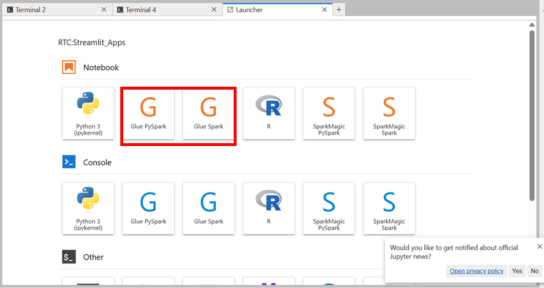The image size is (544, 288).
Task: Close the Launcher tab
Action: 324,10
